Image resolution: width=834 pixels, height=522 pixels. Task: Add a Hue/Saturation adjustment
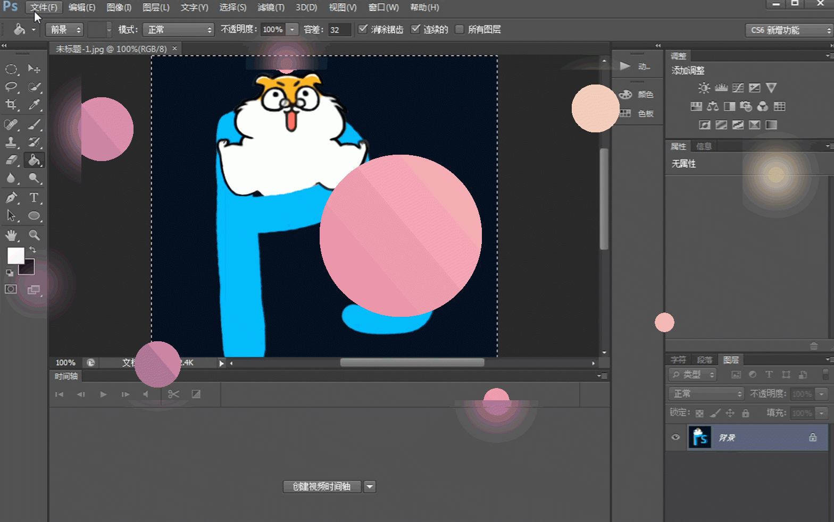tap(696, 106)
